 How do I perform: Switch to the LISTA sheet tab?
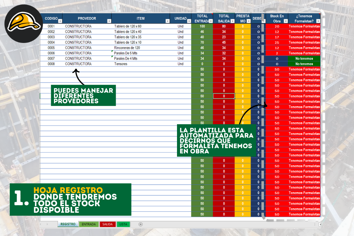[x=123, y=224]
